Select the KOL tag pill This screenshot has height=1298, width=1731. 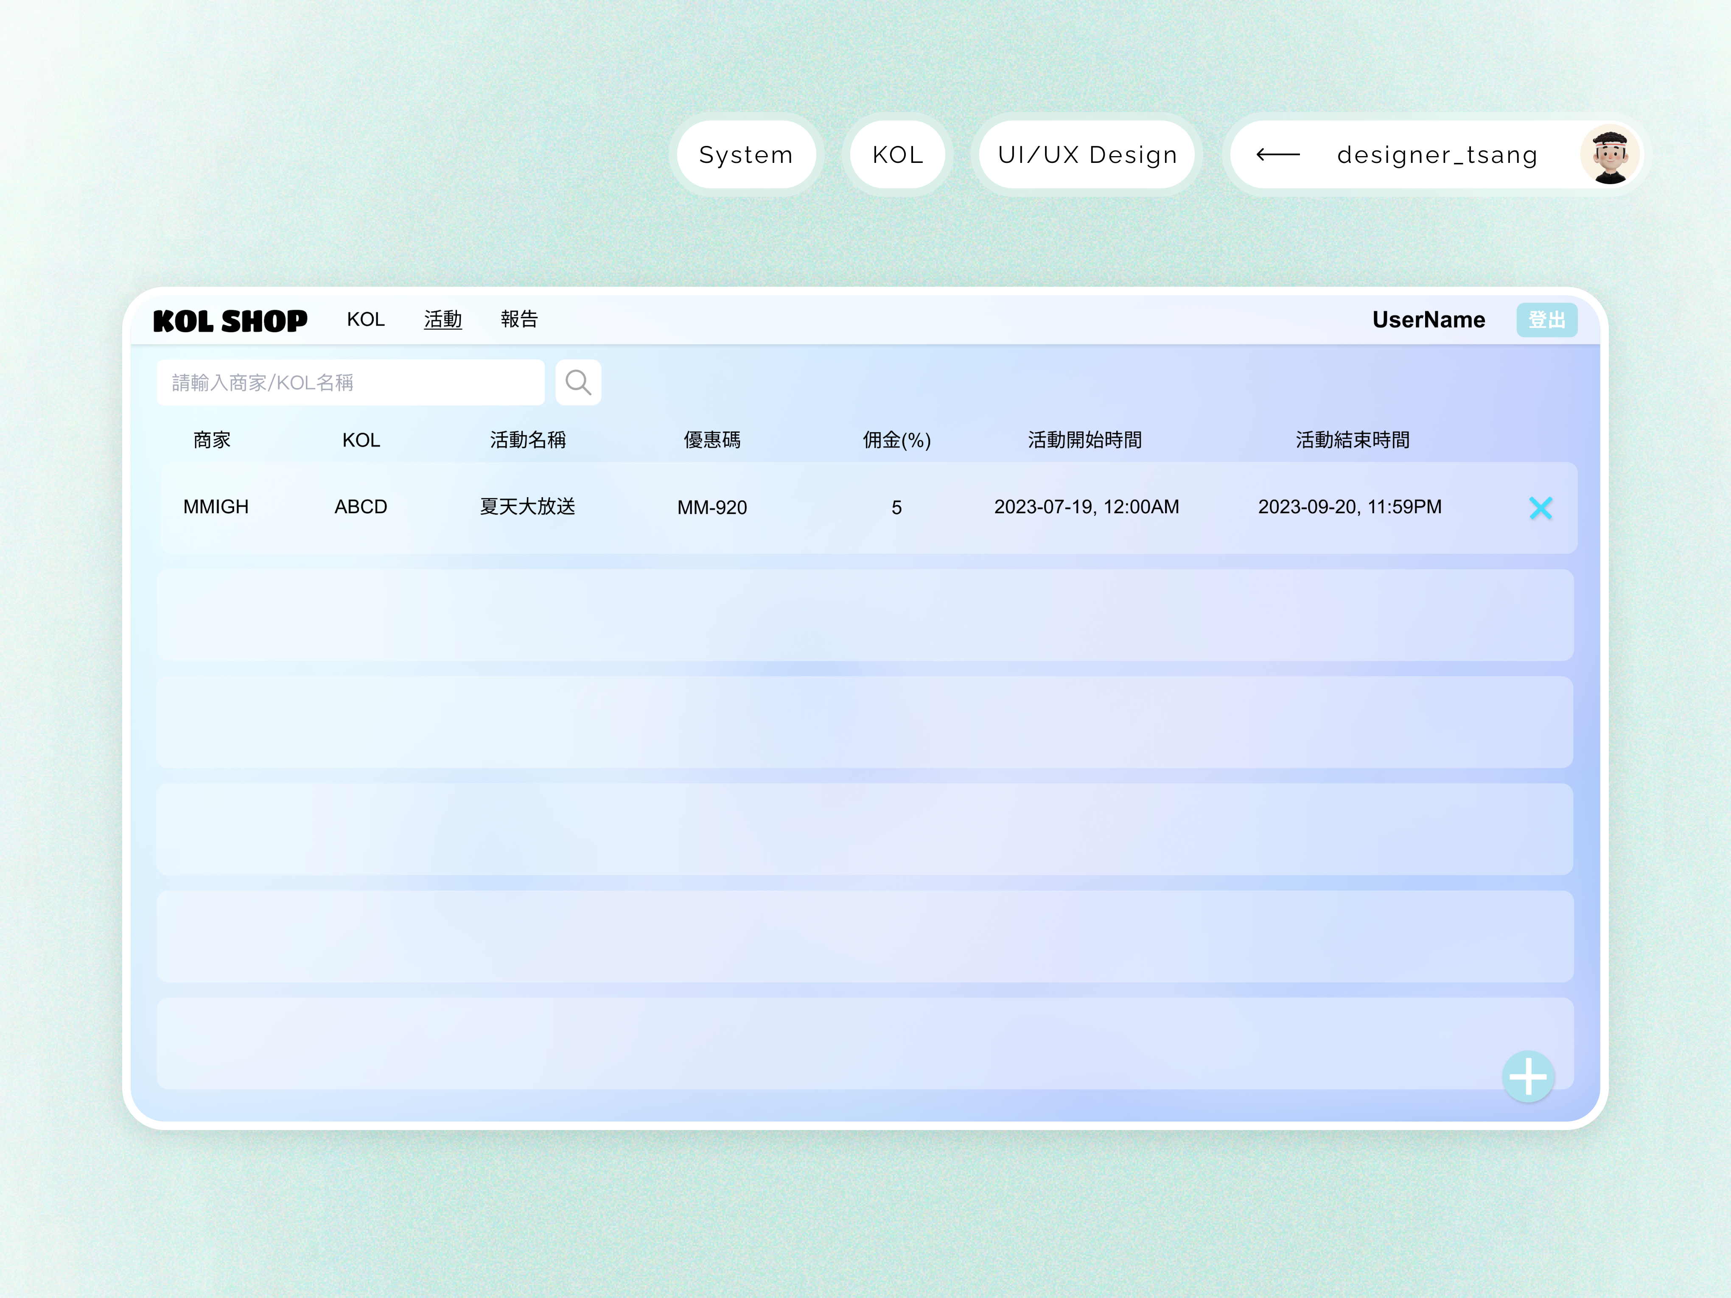pos(898,155)
